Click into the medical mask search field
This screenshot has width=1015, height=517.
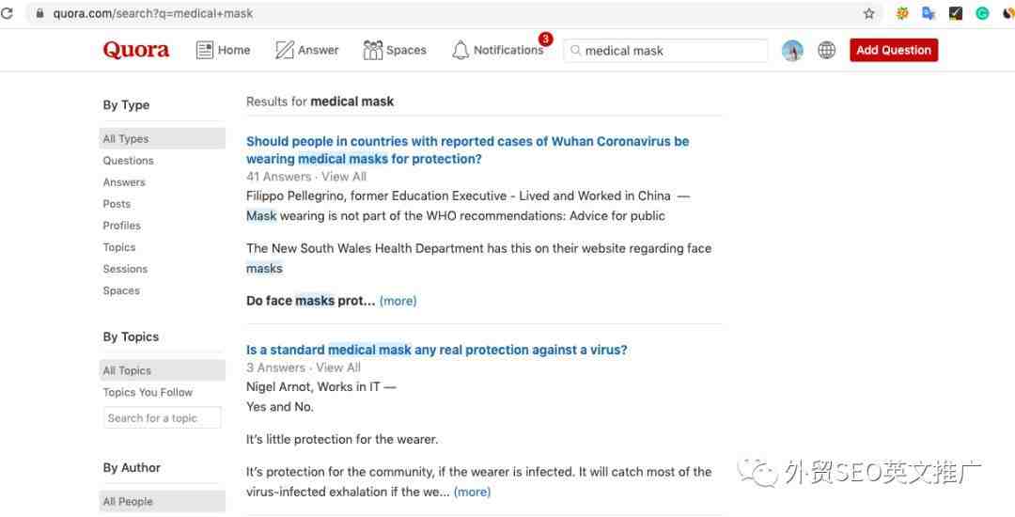click(x=665, y=51)
